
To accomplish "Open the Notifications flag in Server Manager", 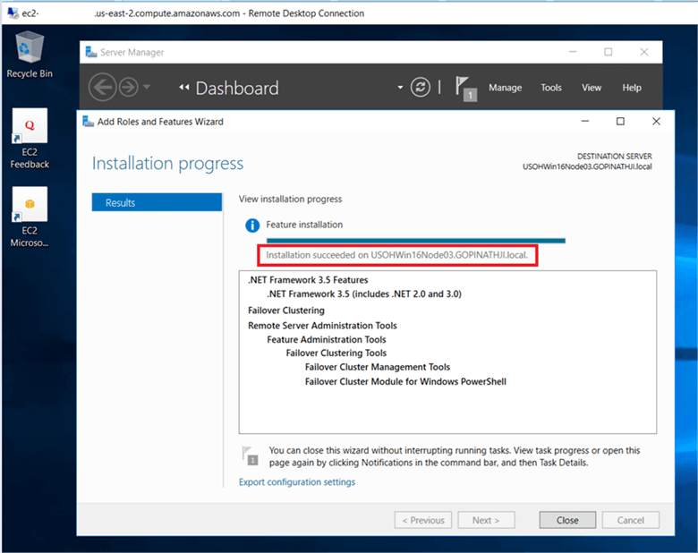I will pyautogui.click(x=465, y=89).
